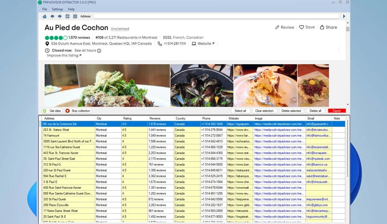Click the clock icon beside Closed now

tap(47, 50)
